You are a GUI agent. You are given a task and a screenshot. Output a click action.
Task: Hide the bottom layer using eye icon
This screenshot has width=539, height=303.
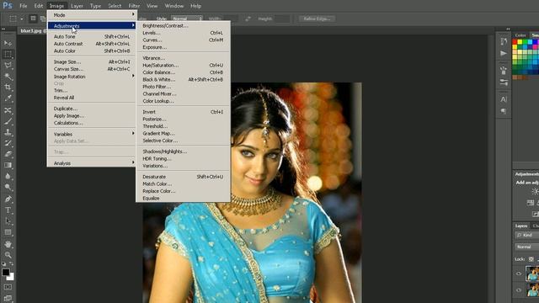pos(519,290)
